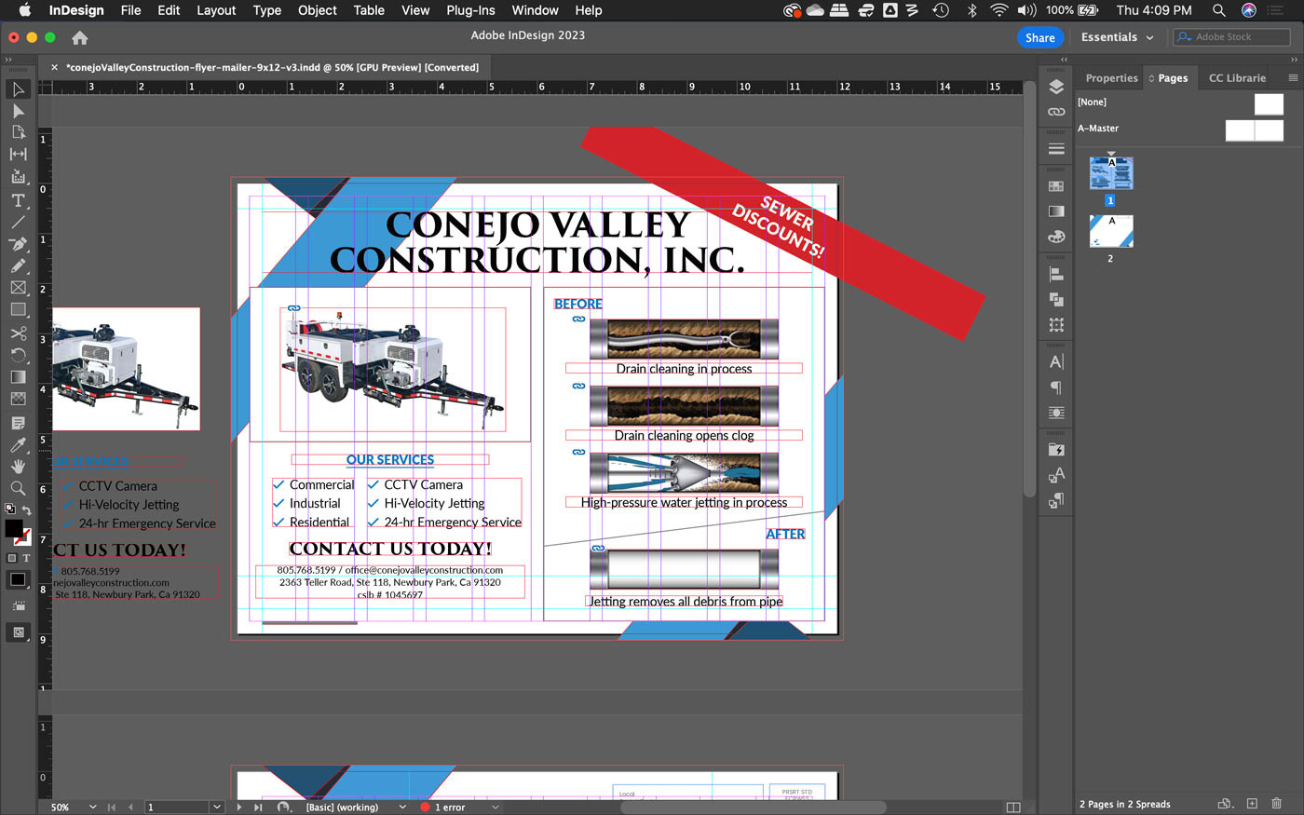Screen dimensions: 1304x815
Task: Select the Direct Selection tool
Action: (x=18, y=111)
